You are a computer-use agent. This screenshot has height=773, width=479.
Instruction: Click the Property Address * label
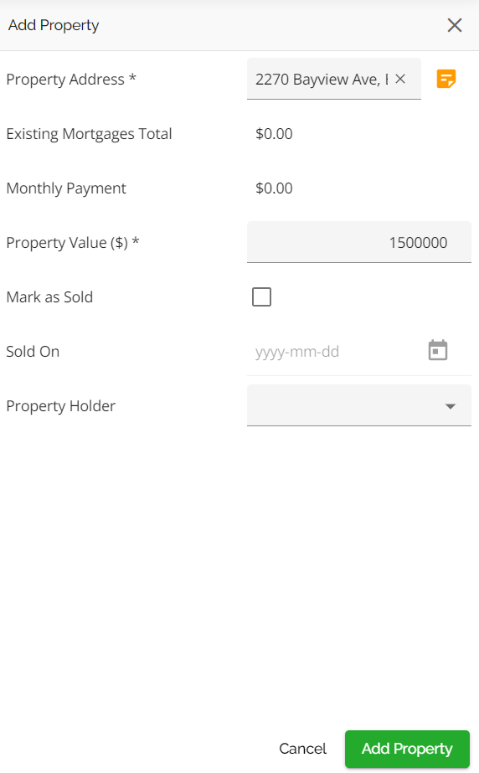pyautogui.click(x=71, y=79)
